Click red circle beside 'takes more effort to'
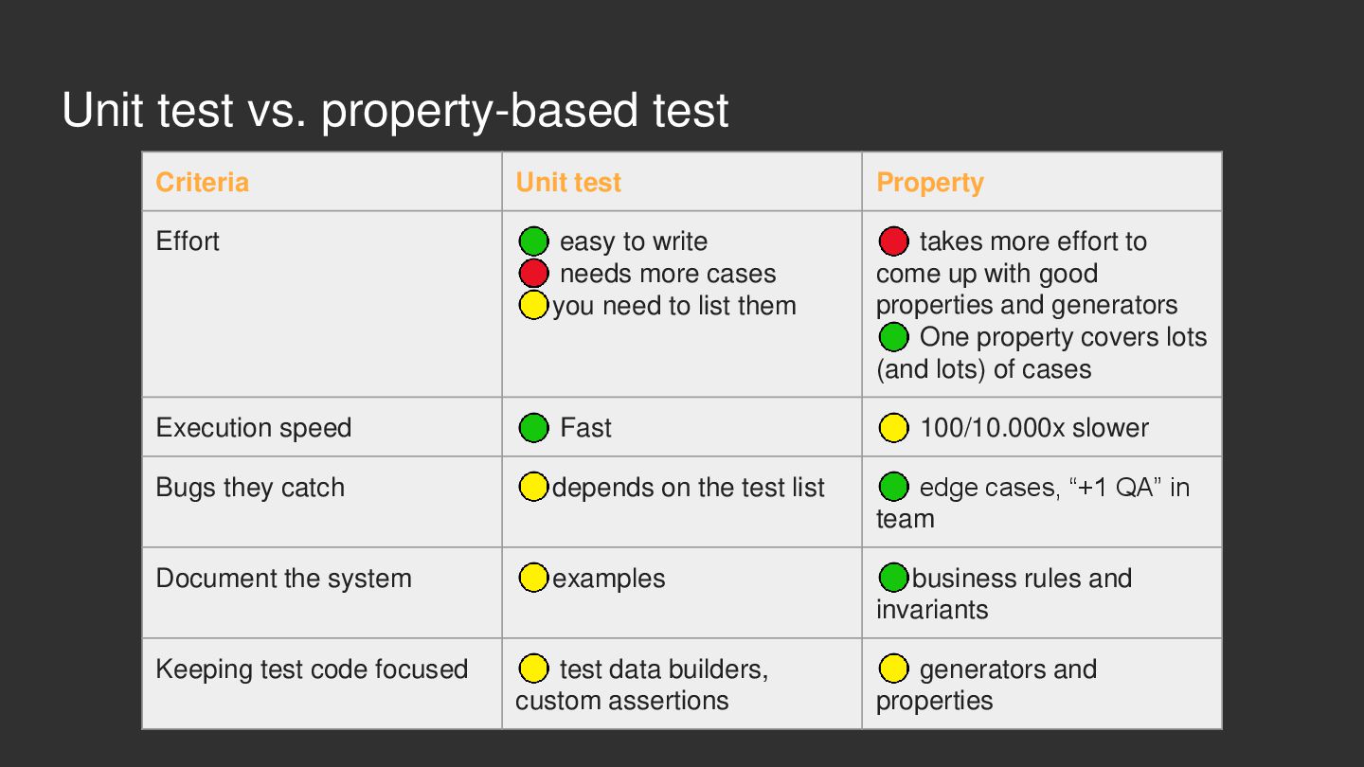 (894, 241)
